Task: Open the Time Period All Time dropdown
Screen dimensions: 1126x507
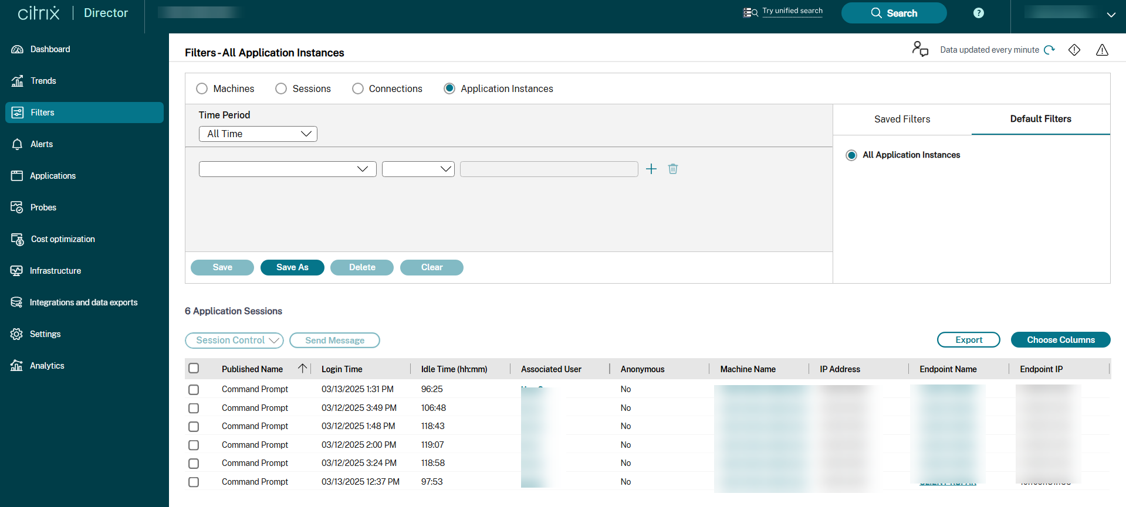Action: coord(258,134)
